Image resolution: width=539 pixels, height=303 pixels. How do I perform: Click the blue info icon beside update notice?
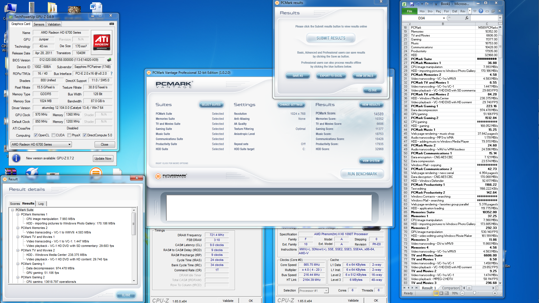[16, 158]
